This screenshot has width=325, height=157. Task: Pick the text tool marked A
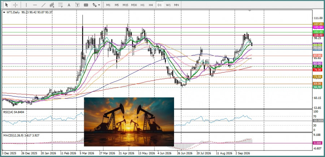(69, 5)
